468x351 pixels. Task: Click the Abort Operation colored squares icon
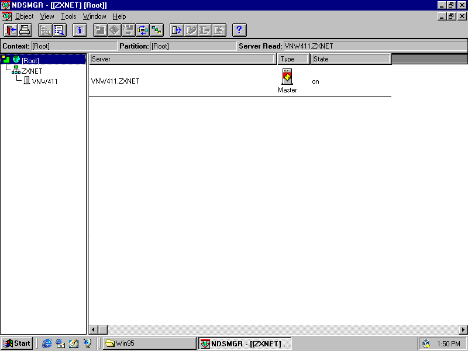point(156,30)
